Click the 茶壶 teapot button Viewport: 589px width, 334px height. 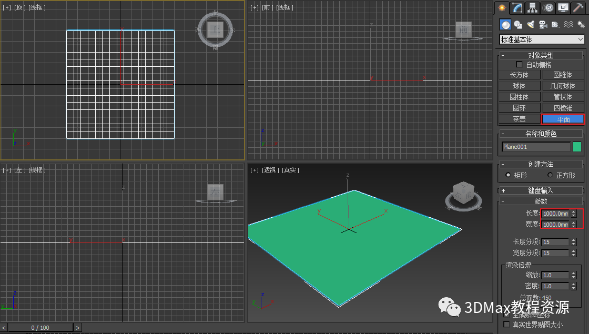pos(520,119)
